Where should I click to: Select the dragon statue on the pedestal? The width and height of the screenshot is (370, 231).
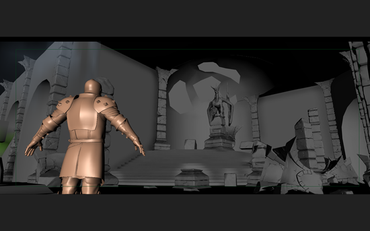219,104
